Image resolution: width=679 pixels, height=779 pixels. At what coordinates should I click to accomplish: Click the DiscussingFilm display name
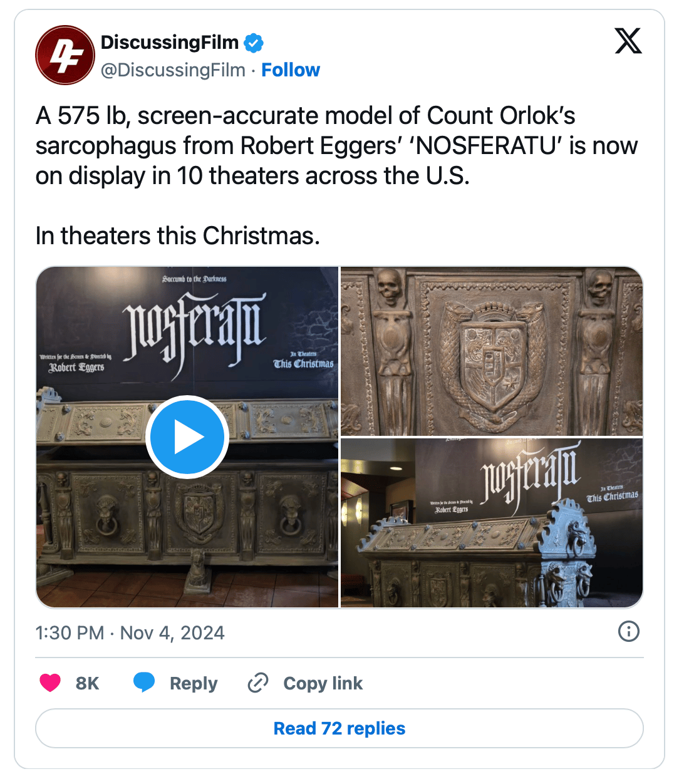[170, 43]
